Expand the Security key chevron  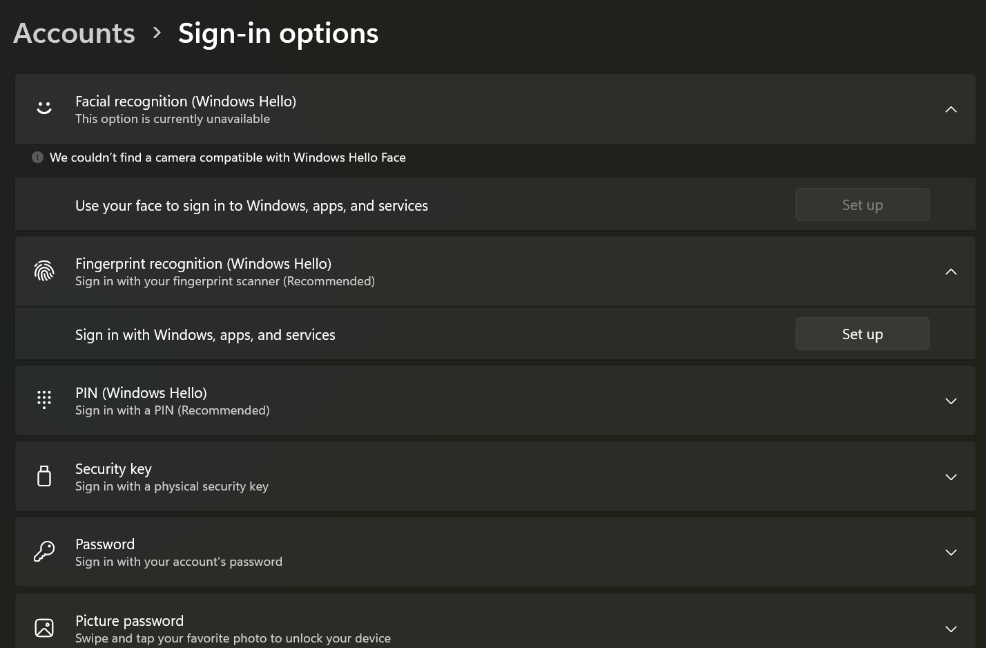pos(951,477)
